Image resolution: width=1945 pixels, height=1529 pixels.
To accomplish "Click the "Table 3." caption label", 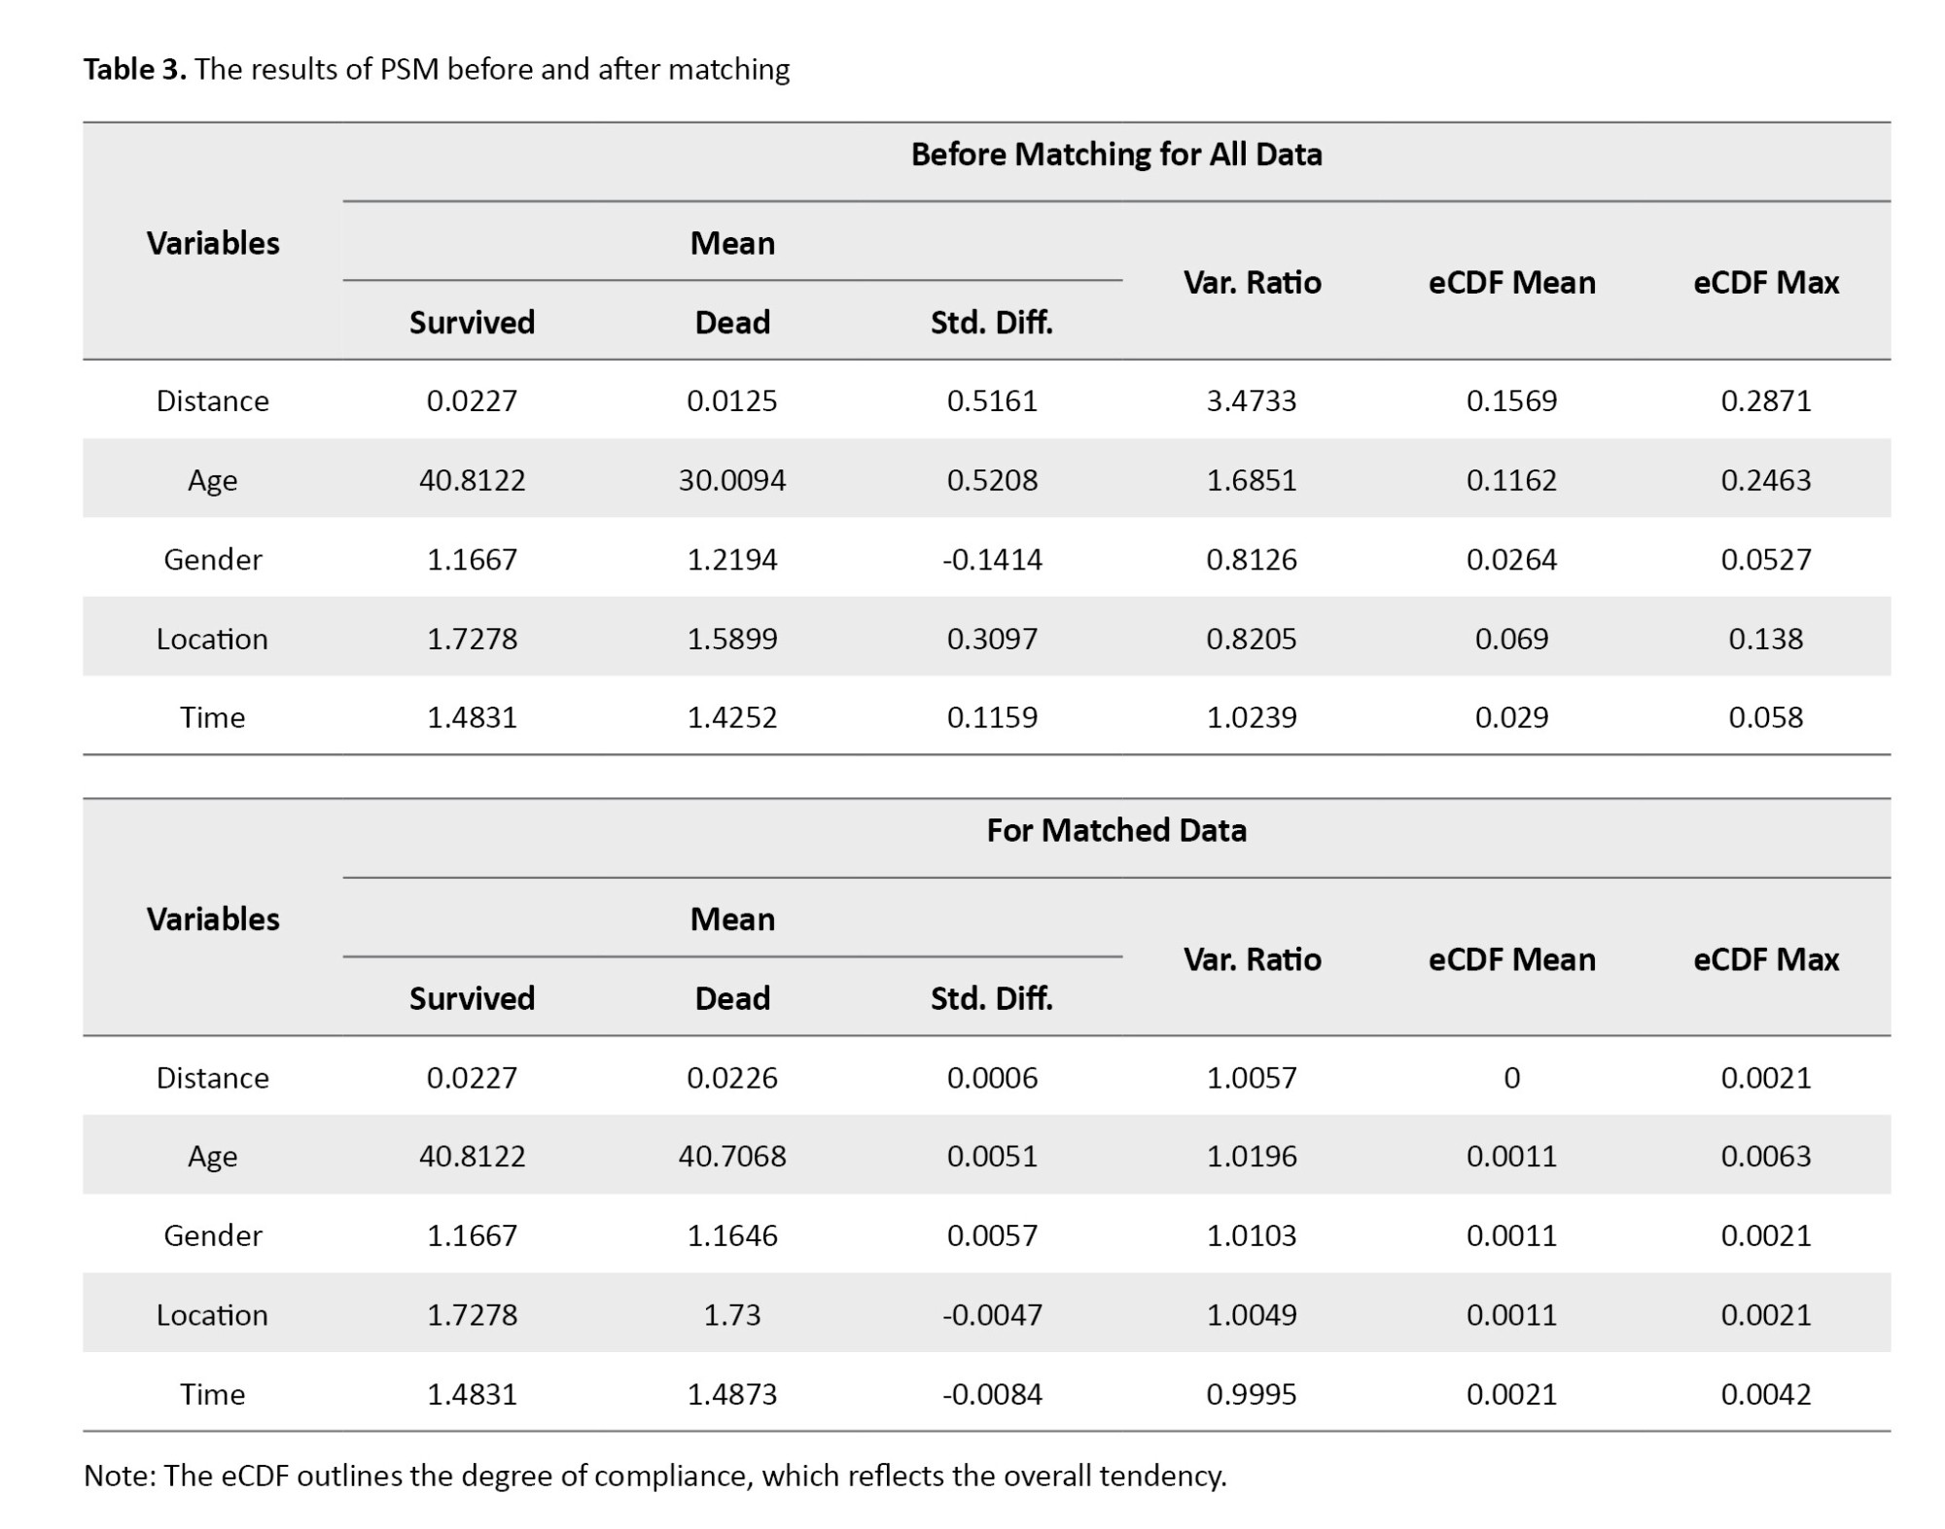I will [x=134, y=69].
